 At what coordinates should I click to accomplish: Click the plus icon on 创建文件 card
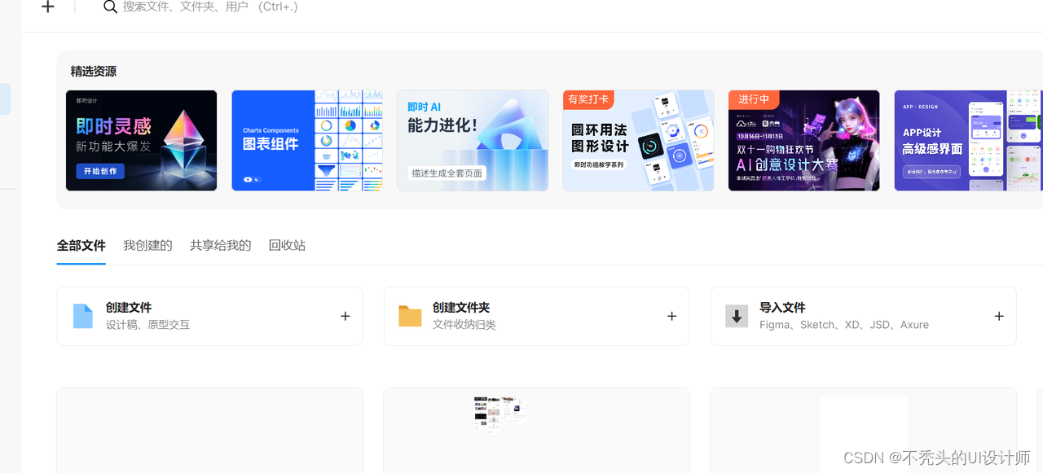click(x=345, y=316)
